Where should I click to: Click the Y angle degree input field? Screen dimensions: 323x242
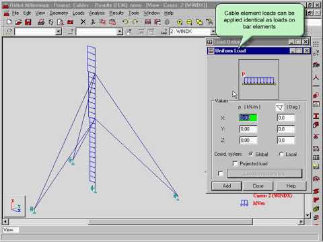click(x=286, y=129)
